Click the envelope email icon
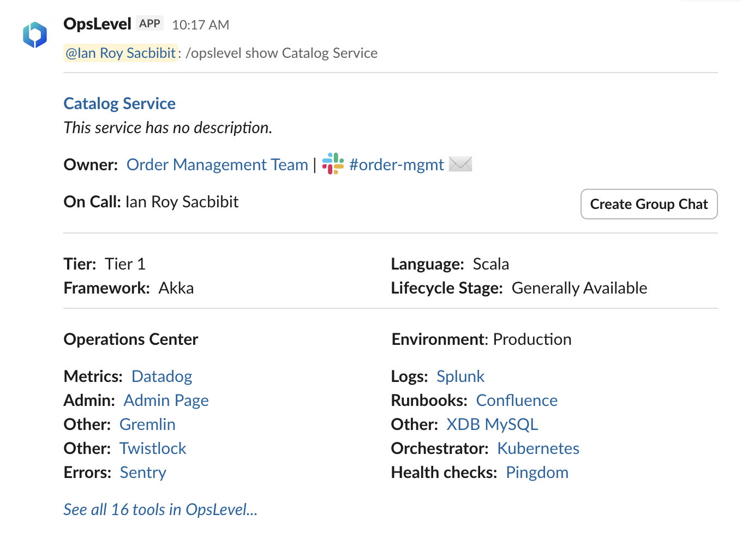The height and width of the screenshot is (538, 742). (460, 164)
